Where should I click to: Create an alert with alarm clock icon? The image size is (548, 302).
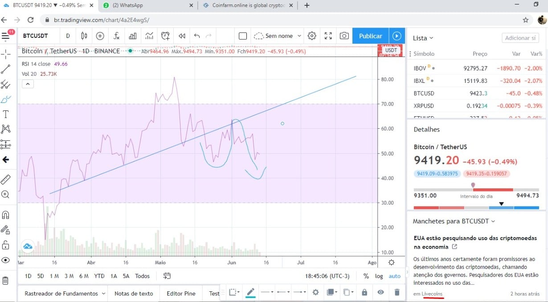(x=166, y=36)
